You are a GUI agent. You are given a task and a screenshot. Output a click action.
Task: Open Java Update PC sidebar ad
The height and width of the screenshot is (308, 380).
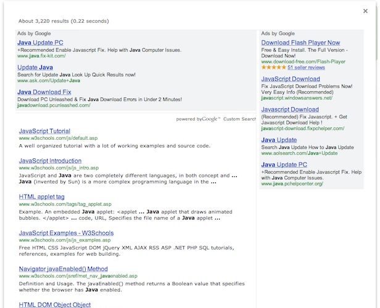(284, 164)
